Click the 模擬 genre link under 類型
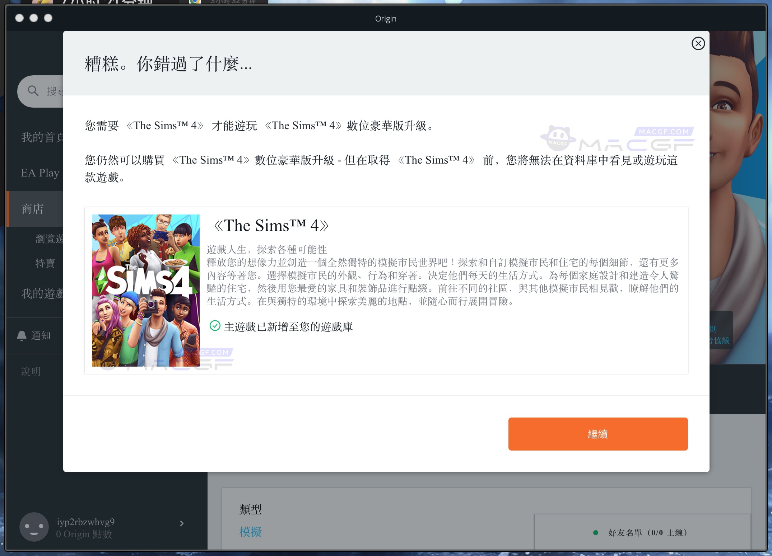The width and height of the screenshot is (772, 556). click(250, 532)
